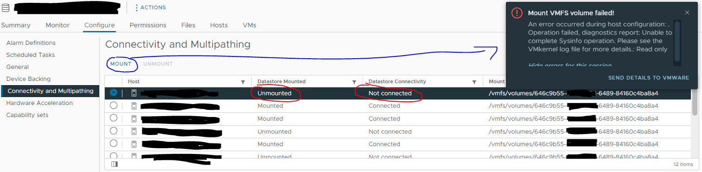Screen dimensions: 702x172
Task: Click the datastore icon beside the redacted name
Action: 6,7
